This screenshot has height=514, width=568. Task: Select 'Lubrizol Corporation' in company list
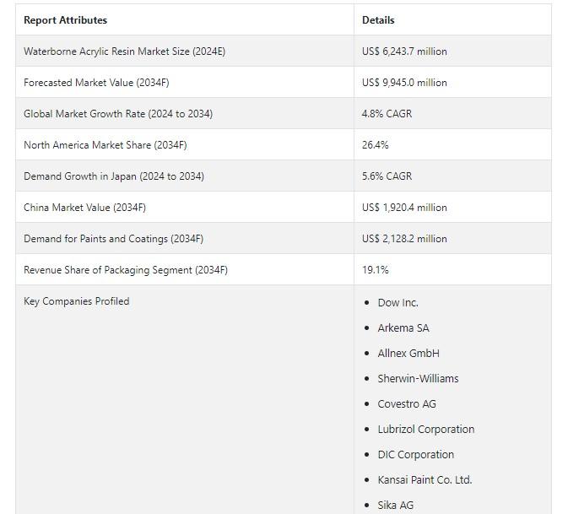coord(426,430)
